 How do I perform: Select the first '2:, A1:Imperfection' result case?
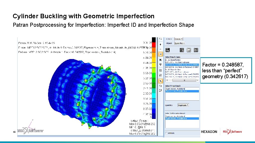[x=182, y=60]
